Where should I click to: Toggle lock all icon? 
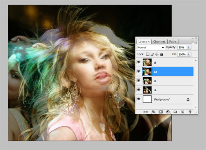pos(162,54)
